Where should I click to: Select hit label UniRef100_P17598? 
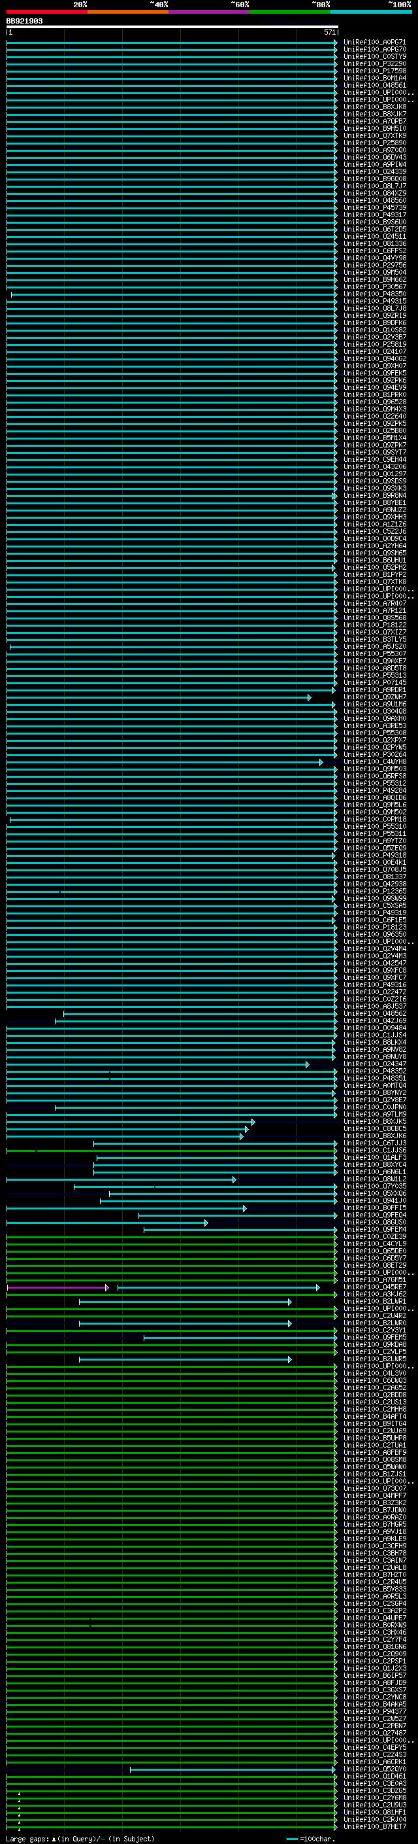[374, 71]
